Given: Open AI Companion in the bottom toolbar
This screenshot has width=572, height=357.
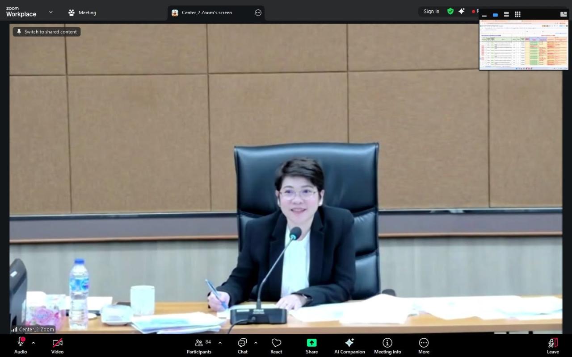Looking at the screenshot, I should (349, 346).
